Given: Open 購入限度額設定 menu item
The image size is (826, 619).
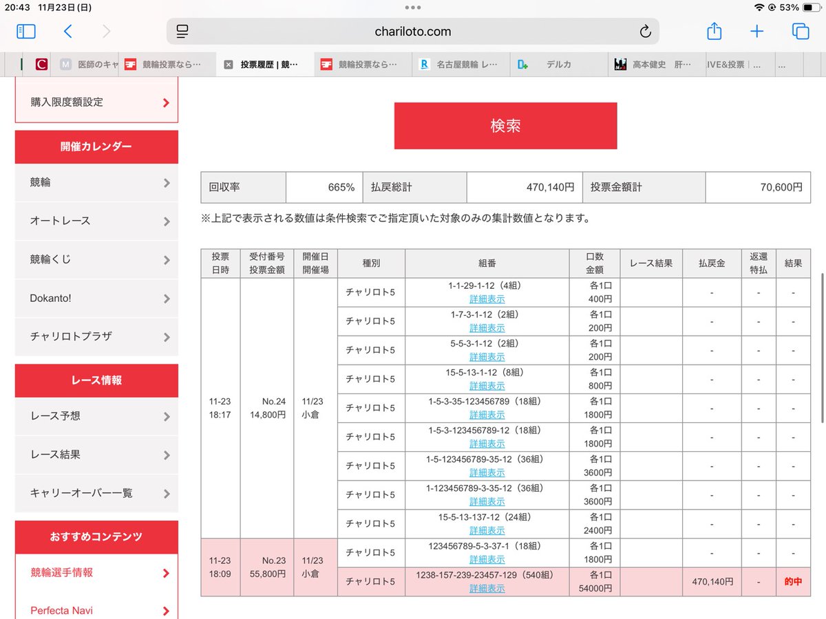Looking at the screenshot, I should pos(96,102).
